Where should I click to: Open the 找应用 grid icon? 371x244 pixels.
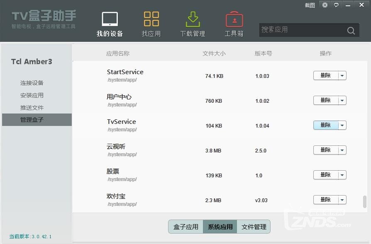coord(151,19)
